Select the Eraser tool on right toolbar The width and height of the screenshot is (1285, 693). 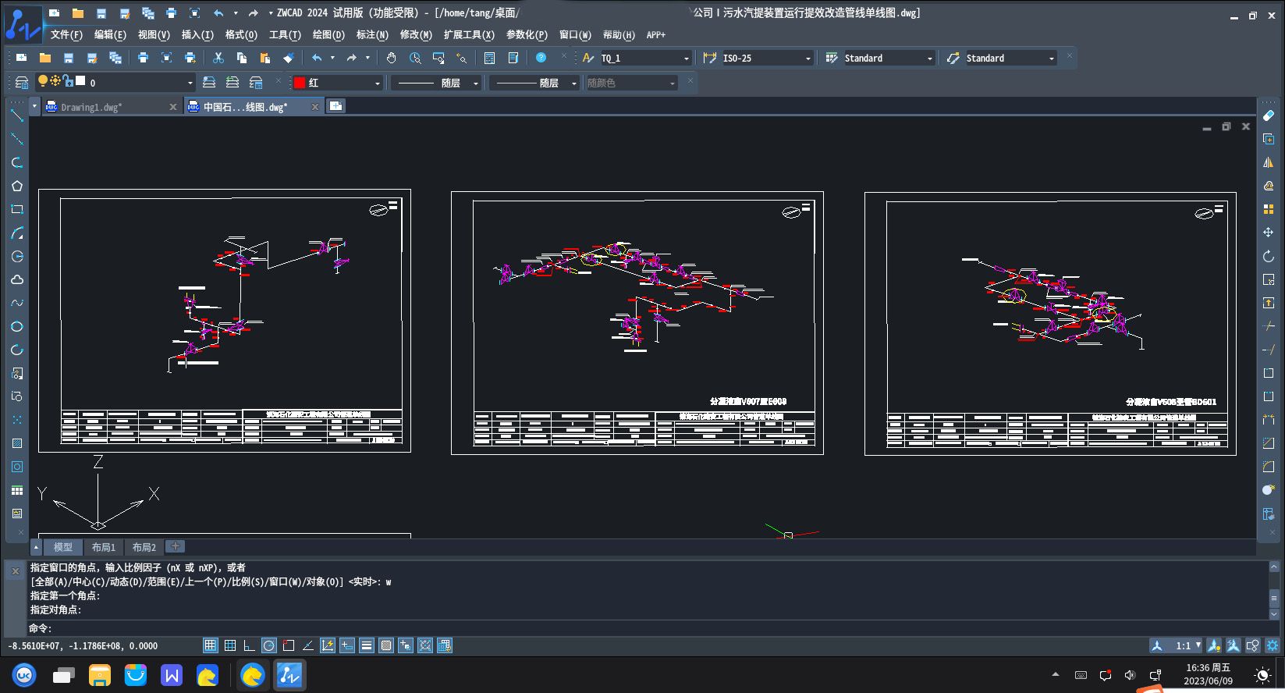[1268, 115]
